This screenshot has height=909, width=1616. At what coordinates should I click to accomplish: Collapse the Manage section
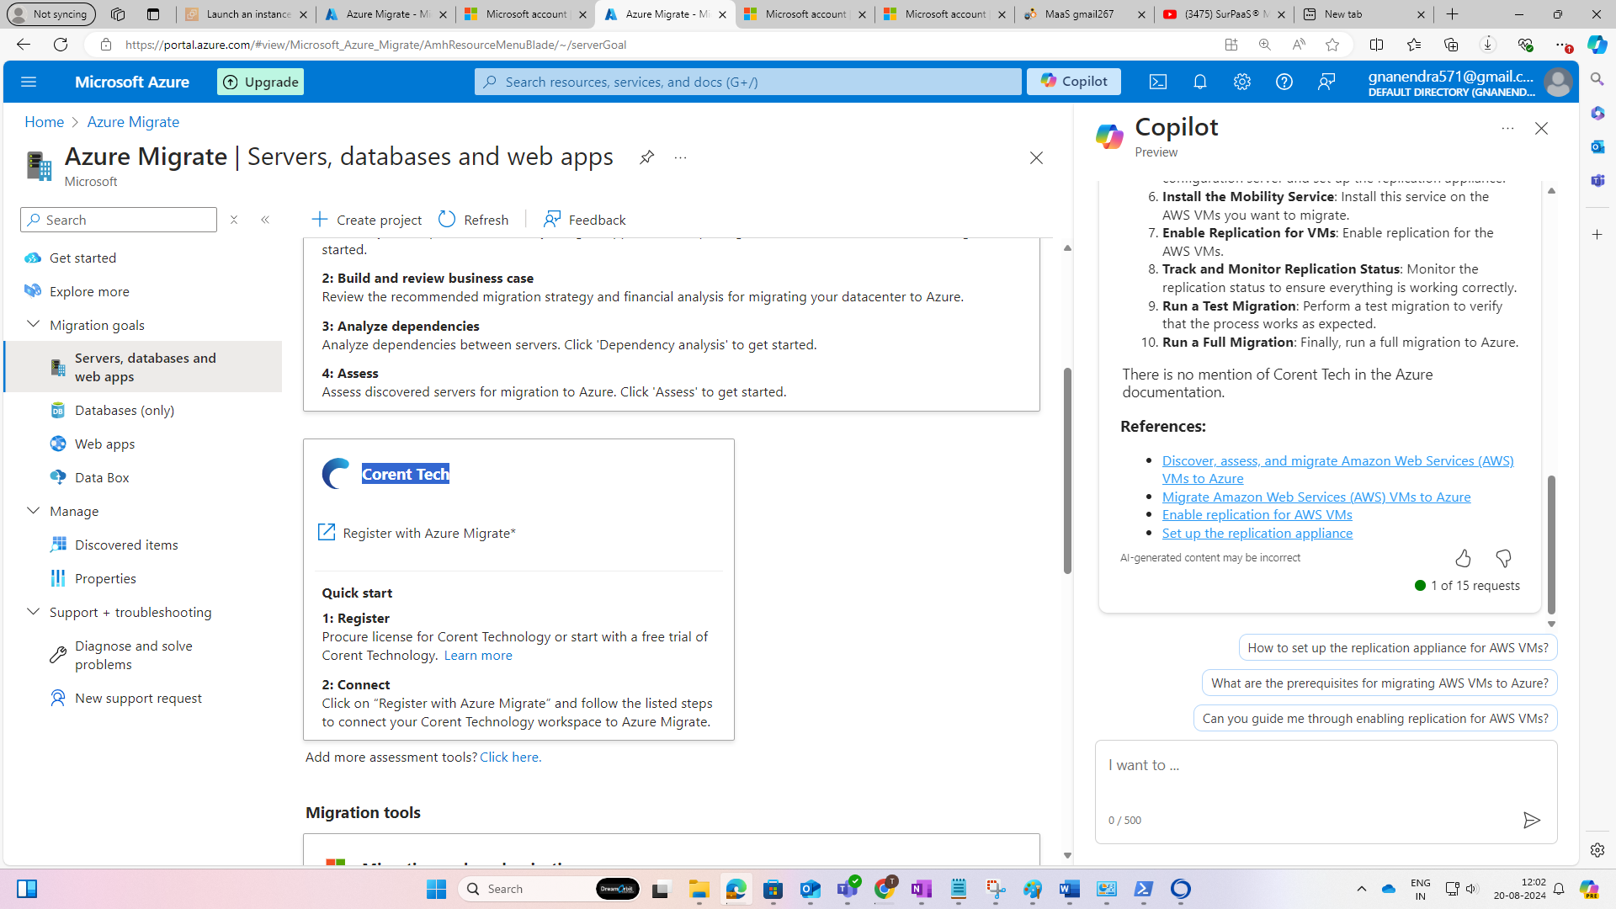[33, 510]
